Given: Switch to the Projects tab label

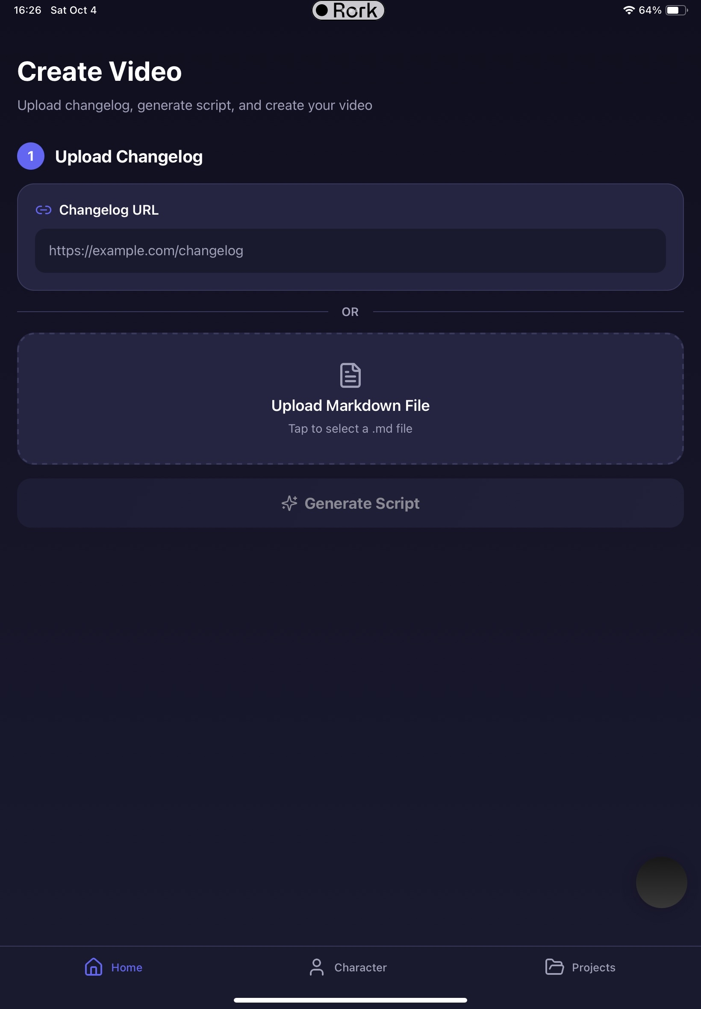Looking at the screenshot, I should (x=593, y=967).
